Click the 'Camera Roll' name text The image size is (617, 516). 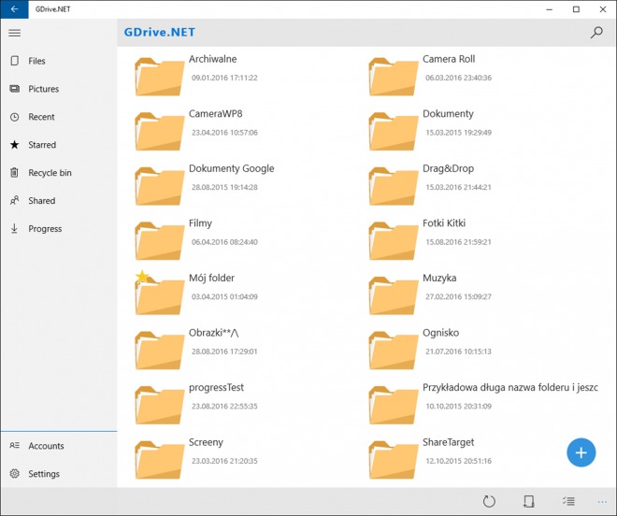(x=449, y=59)
